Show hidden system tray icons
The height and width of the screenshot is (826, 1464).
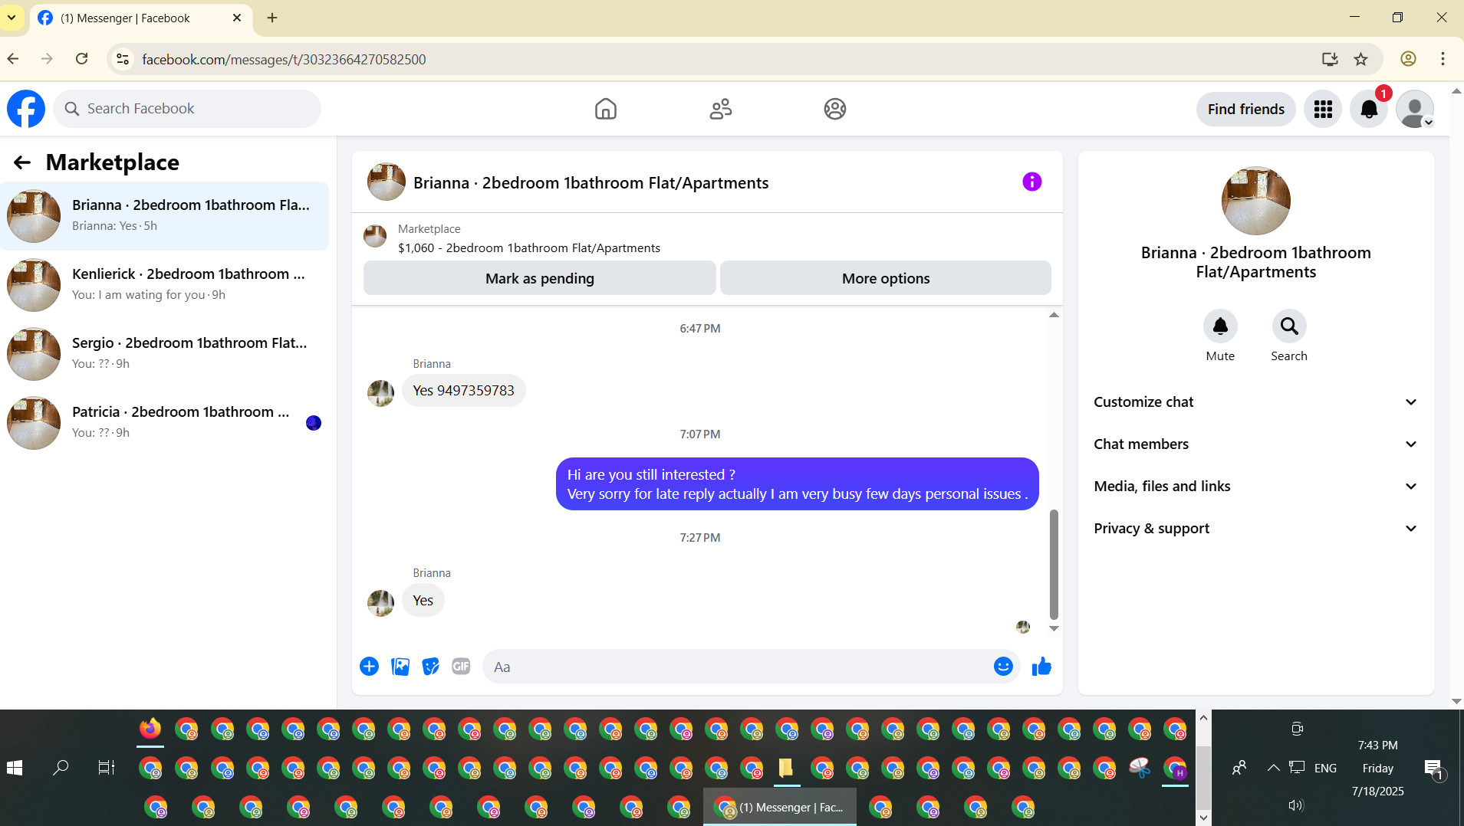pos(1273,768)
